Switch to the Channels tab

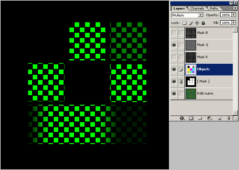(x=197, y=9)
